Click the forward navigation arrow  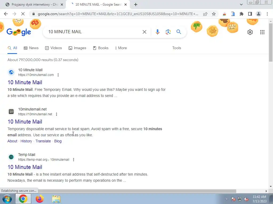click(x=14, y=14)
